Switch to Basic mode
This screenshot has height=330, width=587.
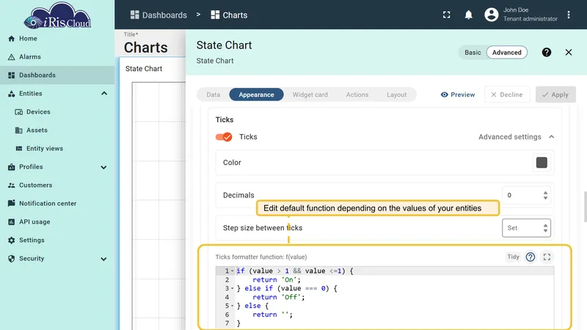pos(473,52)
